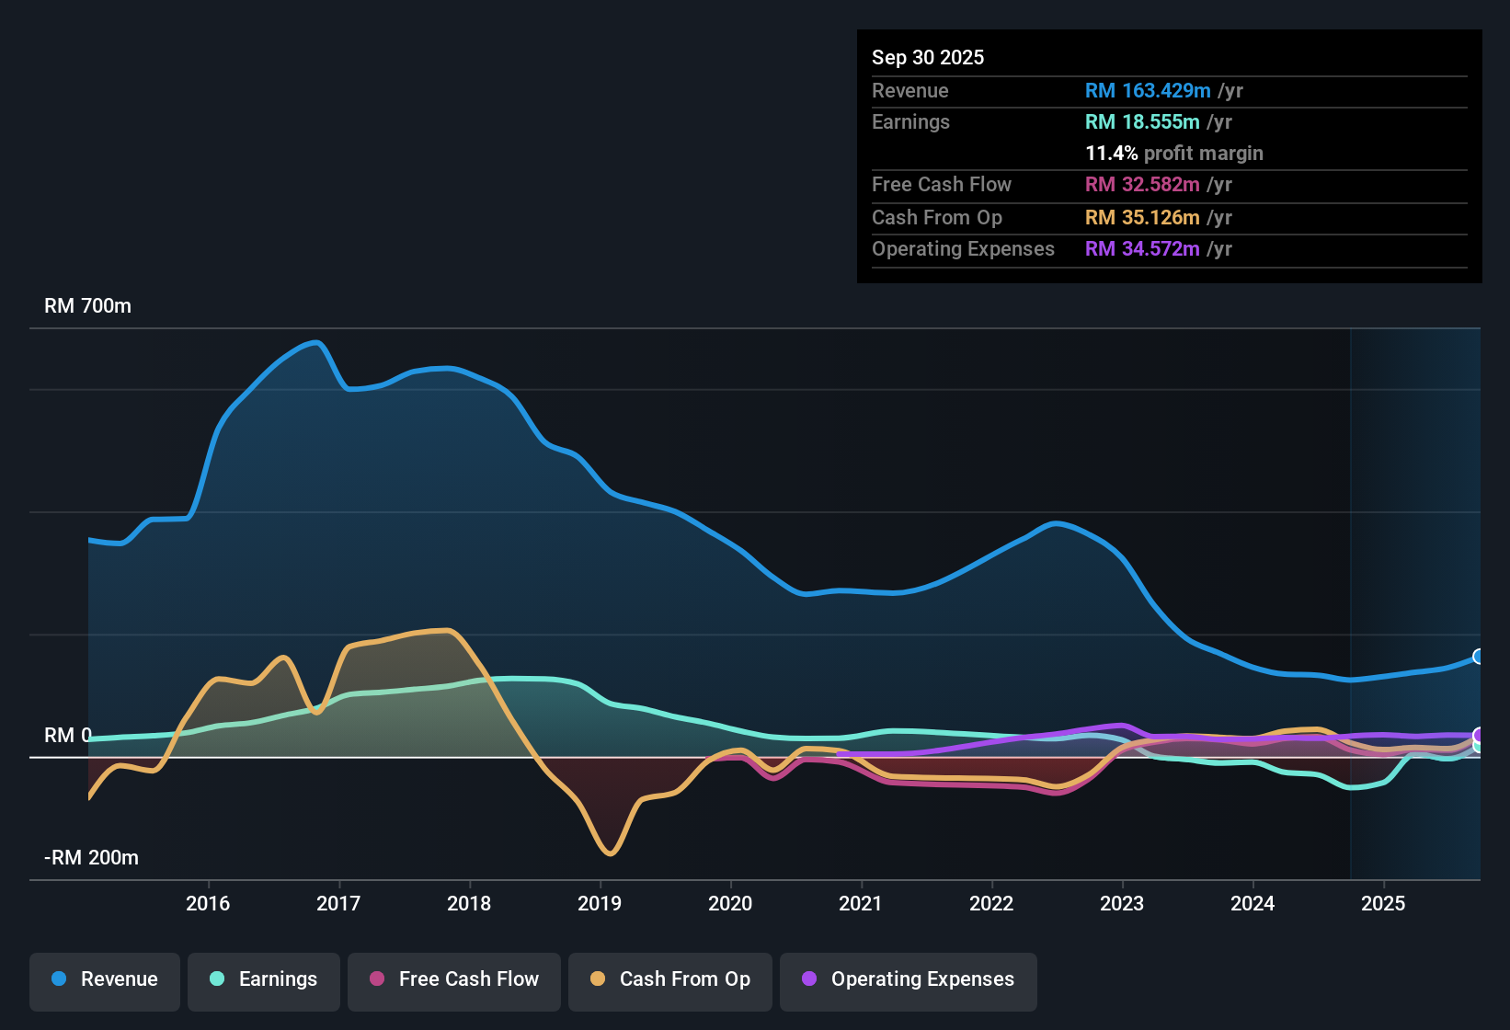The width and height of the screenshot is (1510, 1030).
Task: Click the pink Free Cash Flow legend dot
Action: 377,979
